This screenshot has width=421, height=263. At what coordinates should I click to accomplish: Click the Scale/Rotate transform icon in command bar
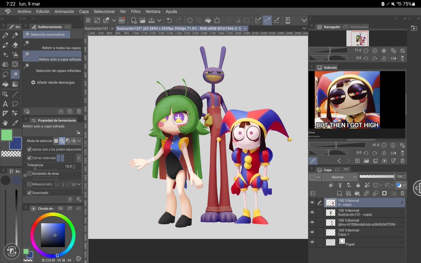coord(217,20)
